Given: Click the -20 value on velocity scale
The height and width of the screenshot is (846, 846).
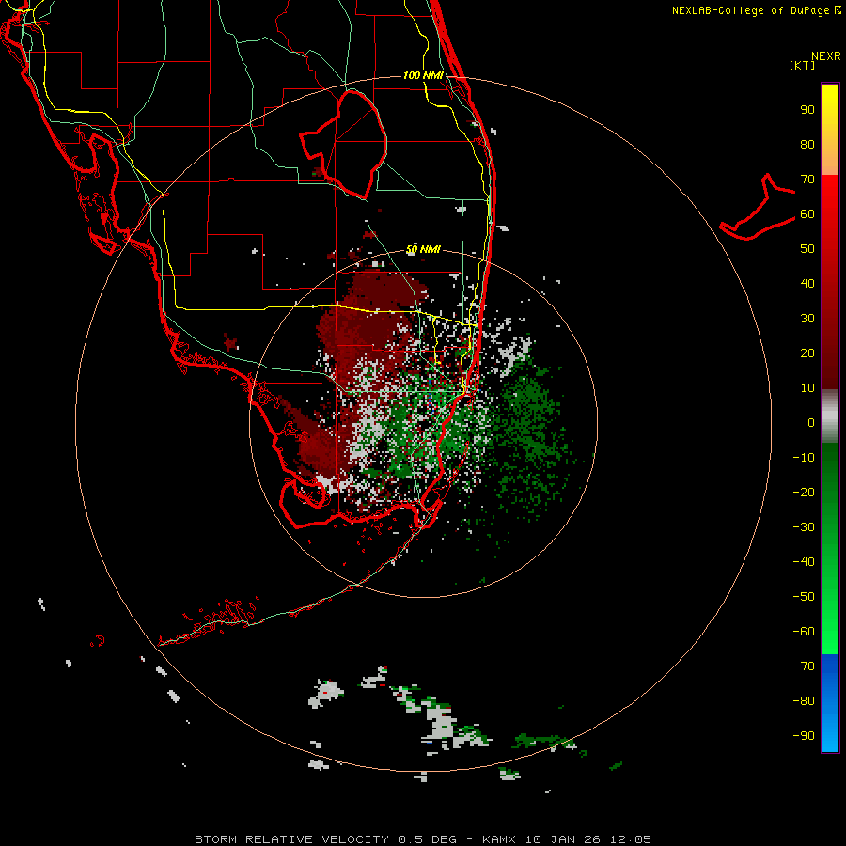Looking at the screenshot, I should 804,492.
